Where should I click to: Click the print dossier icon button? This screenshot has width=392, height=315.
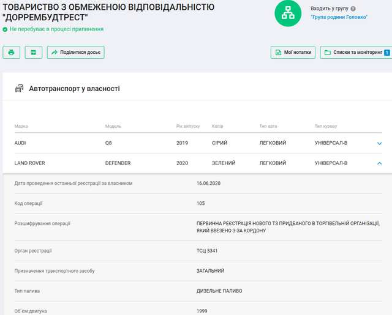point(12,53)
